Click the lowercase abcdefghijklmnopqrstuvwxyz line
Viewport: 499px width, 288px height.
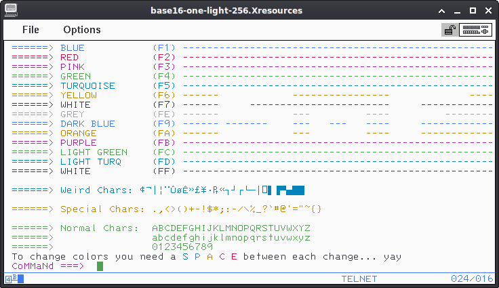coord(231,238)
